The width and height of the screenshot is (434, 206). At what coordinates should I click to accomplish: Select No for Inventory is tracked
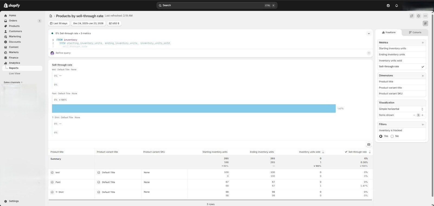tap(392, 136)
